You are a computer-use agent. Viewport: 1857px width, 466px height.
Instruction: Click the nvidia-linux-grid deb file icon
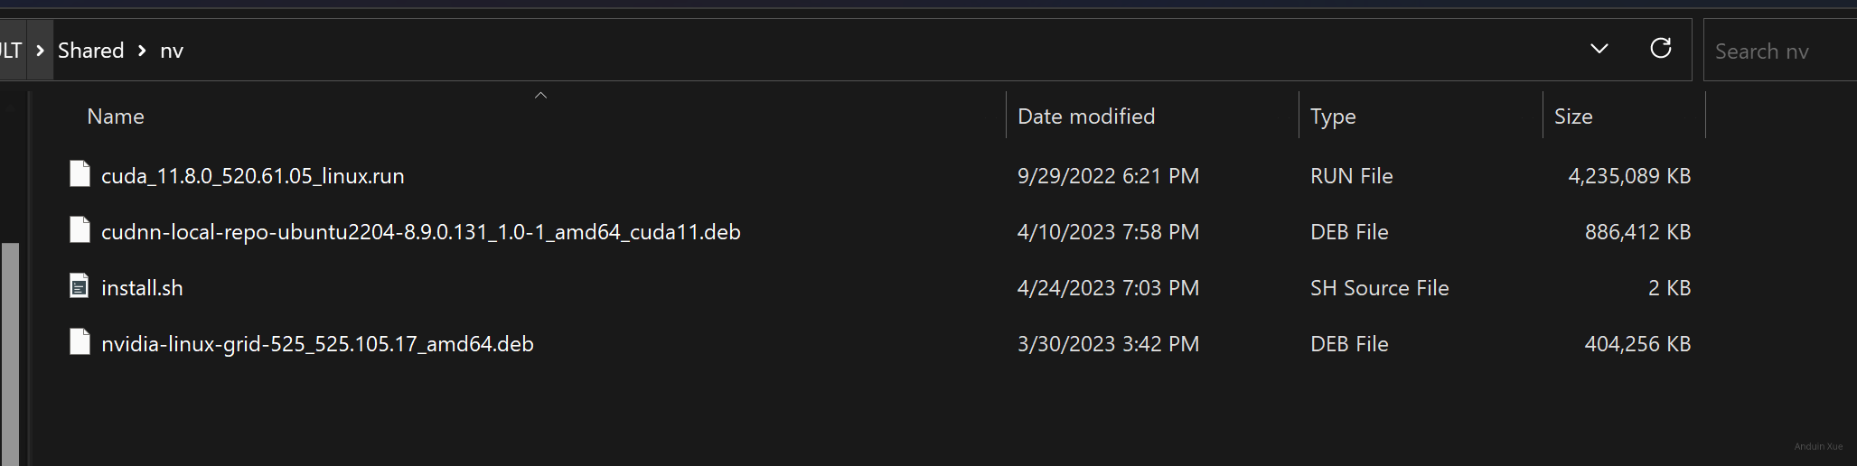click(80, 342)
